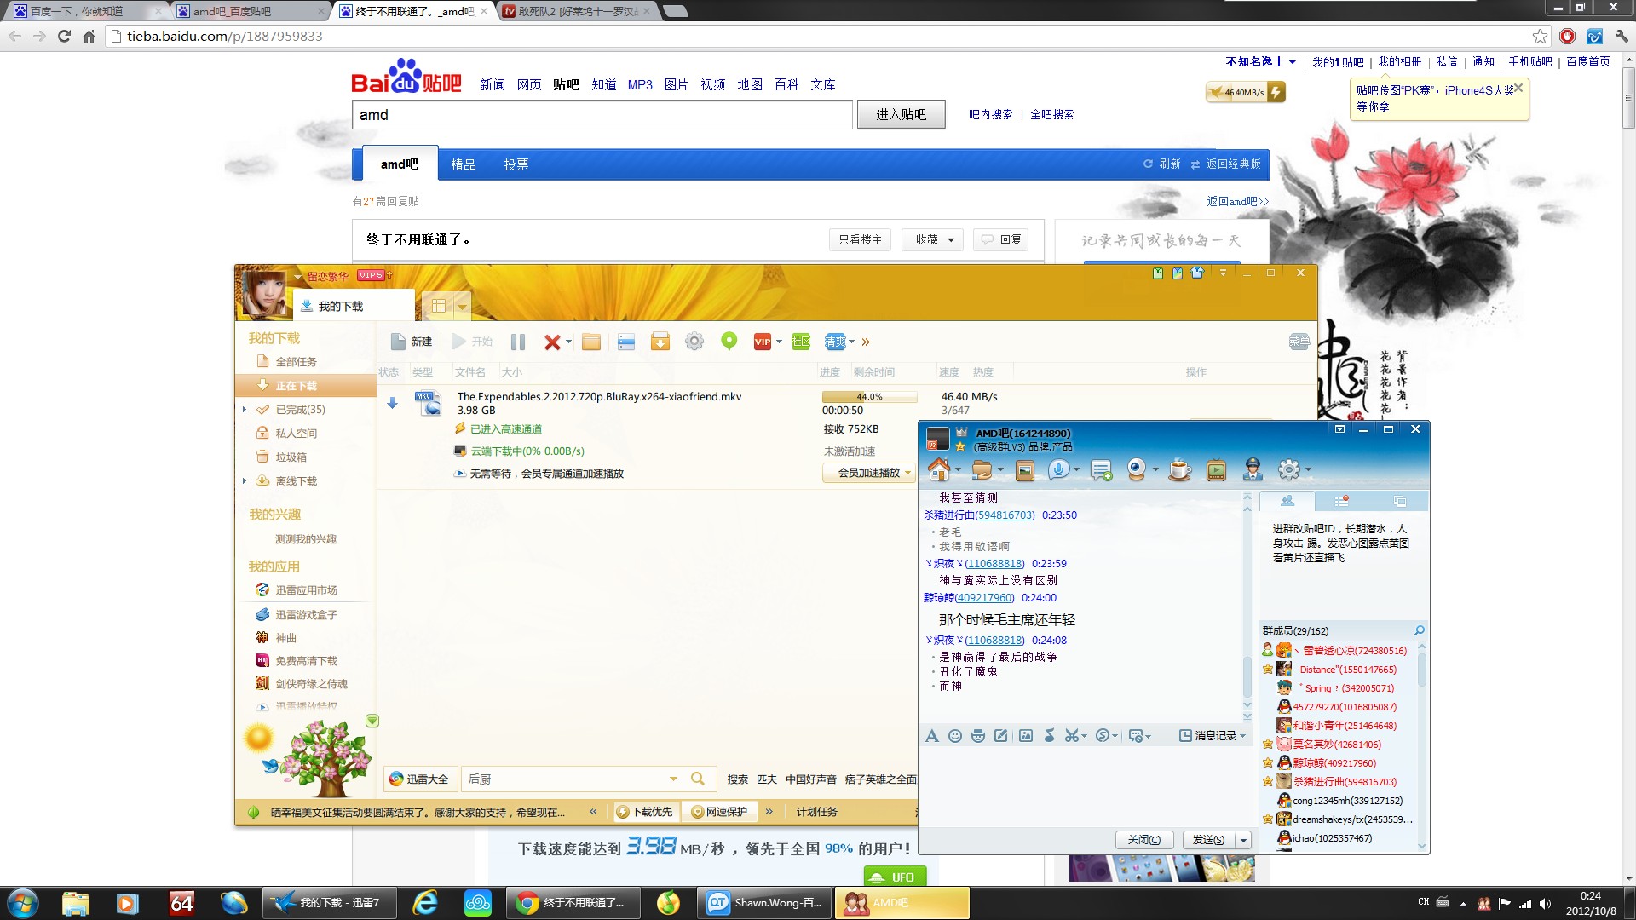1636x920 pixels.
Task: Open the 不知名逸士 user dropdown on Baidu
Action: 1260,62
